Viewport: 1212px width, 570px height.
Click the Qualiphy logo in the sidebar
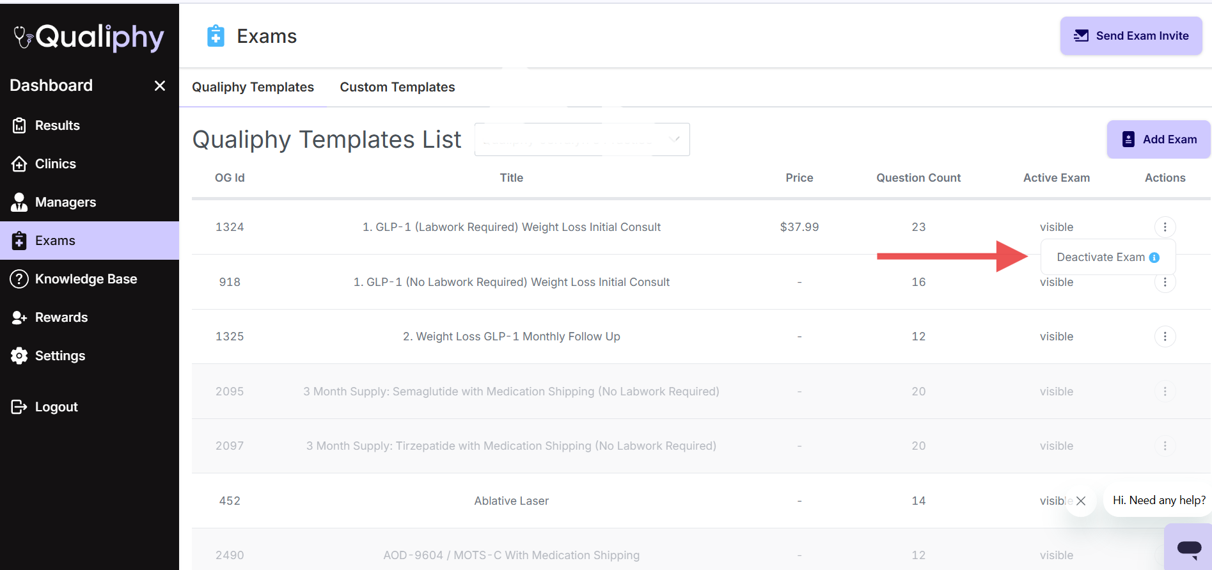89,37
